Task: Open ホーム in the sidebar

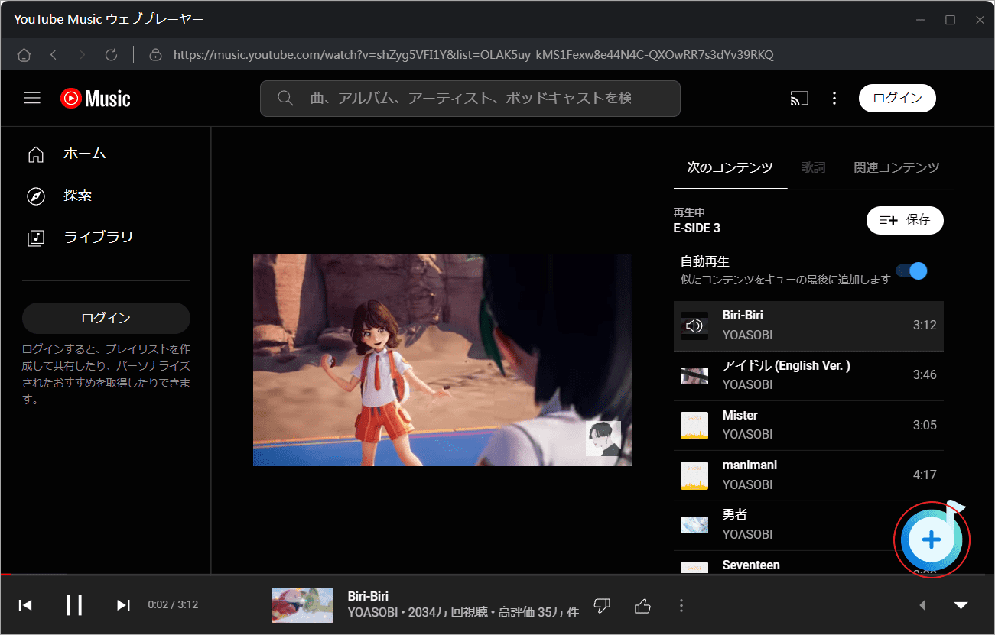Action: [x=106, y=154]
